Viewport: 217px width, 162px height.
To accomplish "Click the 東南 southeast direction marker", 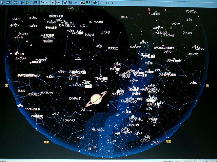I will click(46, 142).
